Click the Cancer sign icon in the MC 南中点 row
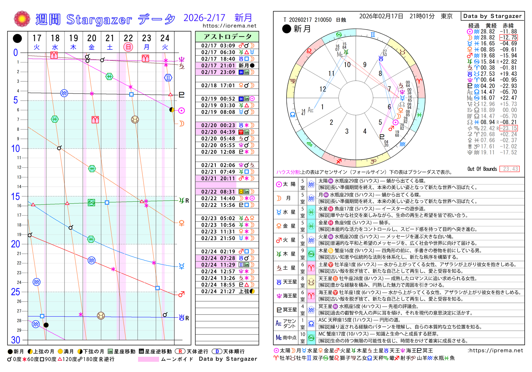The width and height of the screenshot is (532, 372). pyautogui.click(x=311, y=338)
